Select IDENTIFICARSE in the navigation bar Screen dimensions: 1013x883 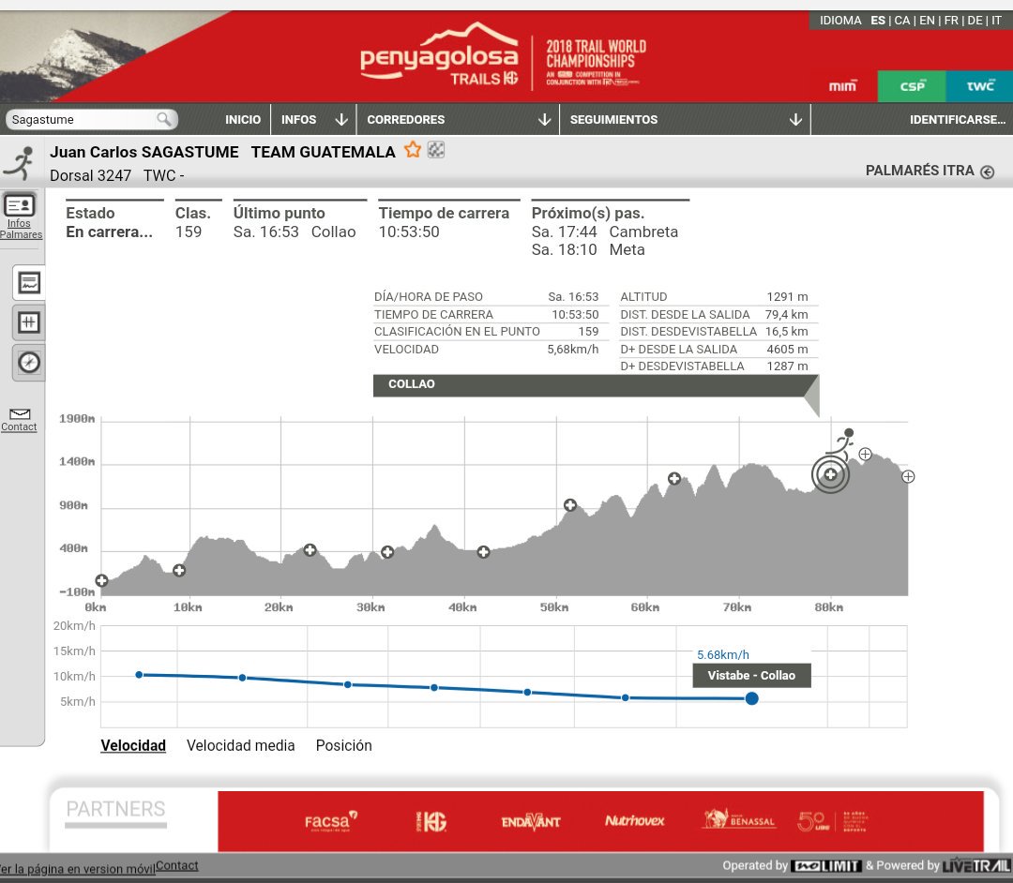coord(957,119)
